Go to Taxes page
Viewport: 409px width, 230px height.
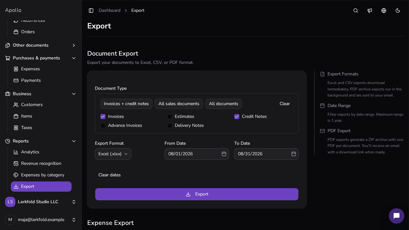(41, 128)
